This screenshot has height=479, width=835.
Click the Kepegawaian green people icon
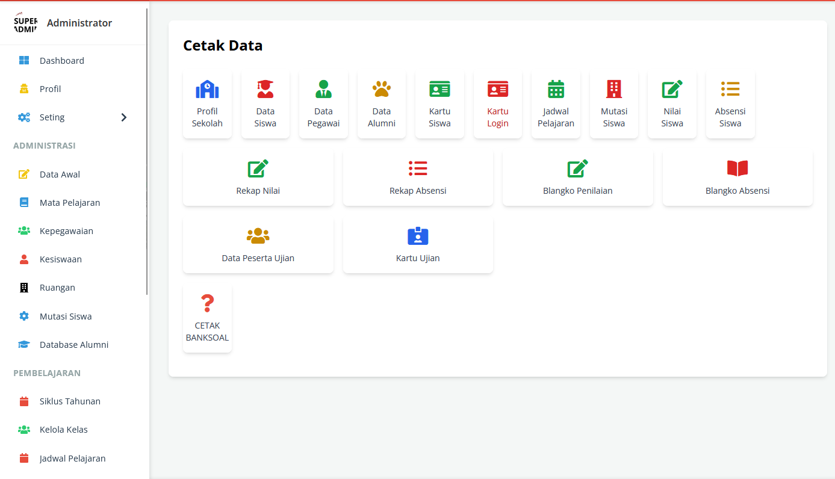coord(24,231)
